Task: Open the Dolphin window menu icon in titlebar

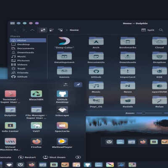Action: coord(13,23)
